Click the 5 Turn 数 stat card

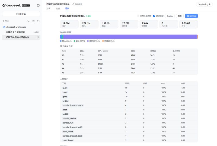click(x=169, y=24)
